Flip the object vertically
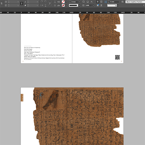Image resolution: width=145 pixels, height=145 pixels. tap(46, 5)
